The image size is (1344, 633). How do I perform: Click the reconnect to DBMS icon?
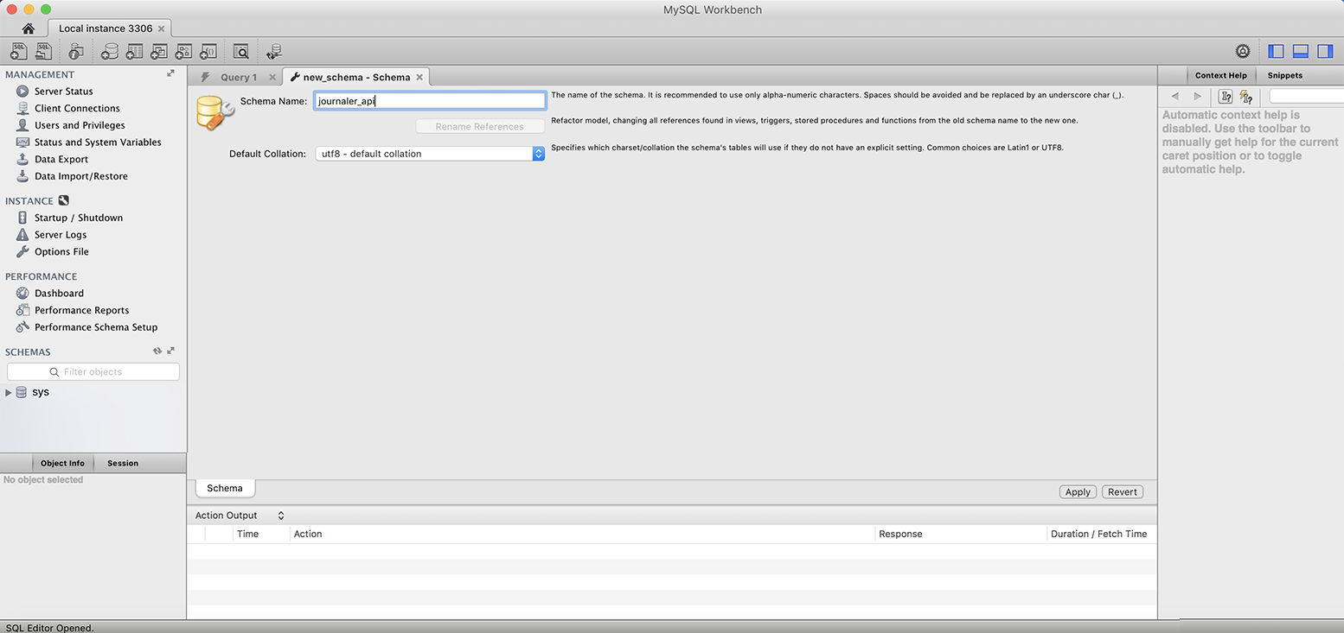click(273, 52)
